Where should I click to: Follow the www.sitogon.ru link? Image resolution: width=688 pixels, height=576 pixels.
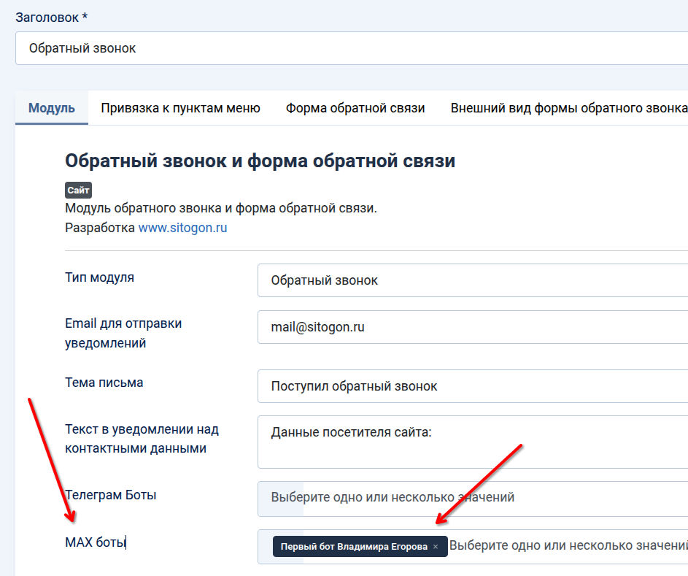(x=182, y=228)
